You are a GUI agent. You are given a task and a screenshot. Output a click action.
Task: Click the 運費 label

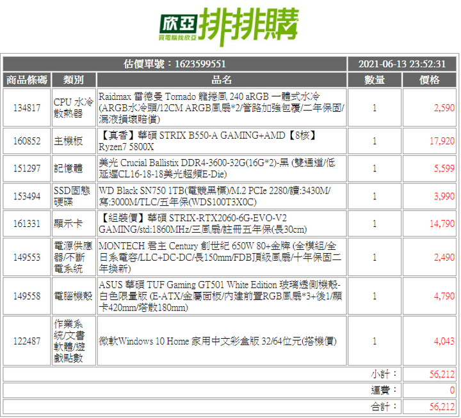point(384,390)
